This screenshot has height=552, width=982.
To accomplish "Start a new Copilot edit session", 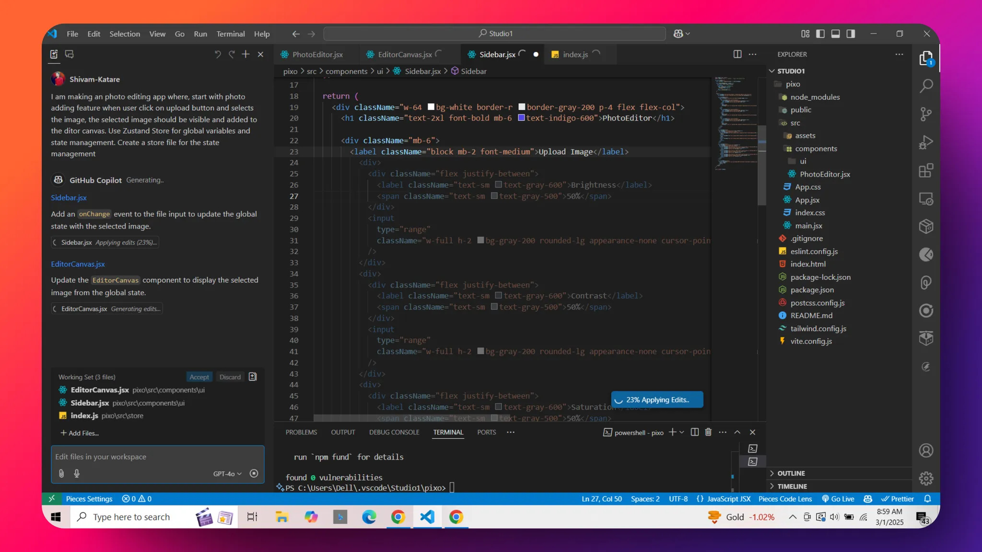I will [245, 54].
